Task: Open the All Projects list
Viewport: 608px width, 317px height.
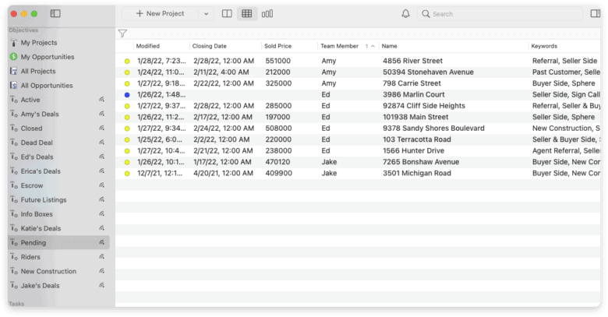Action: click(x=38, y=71)
